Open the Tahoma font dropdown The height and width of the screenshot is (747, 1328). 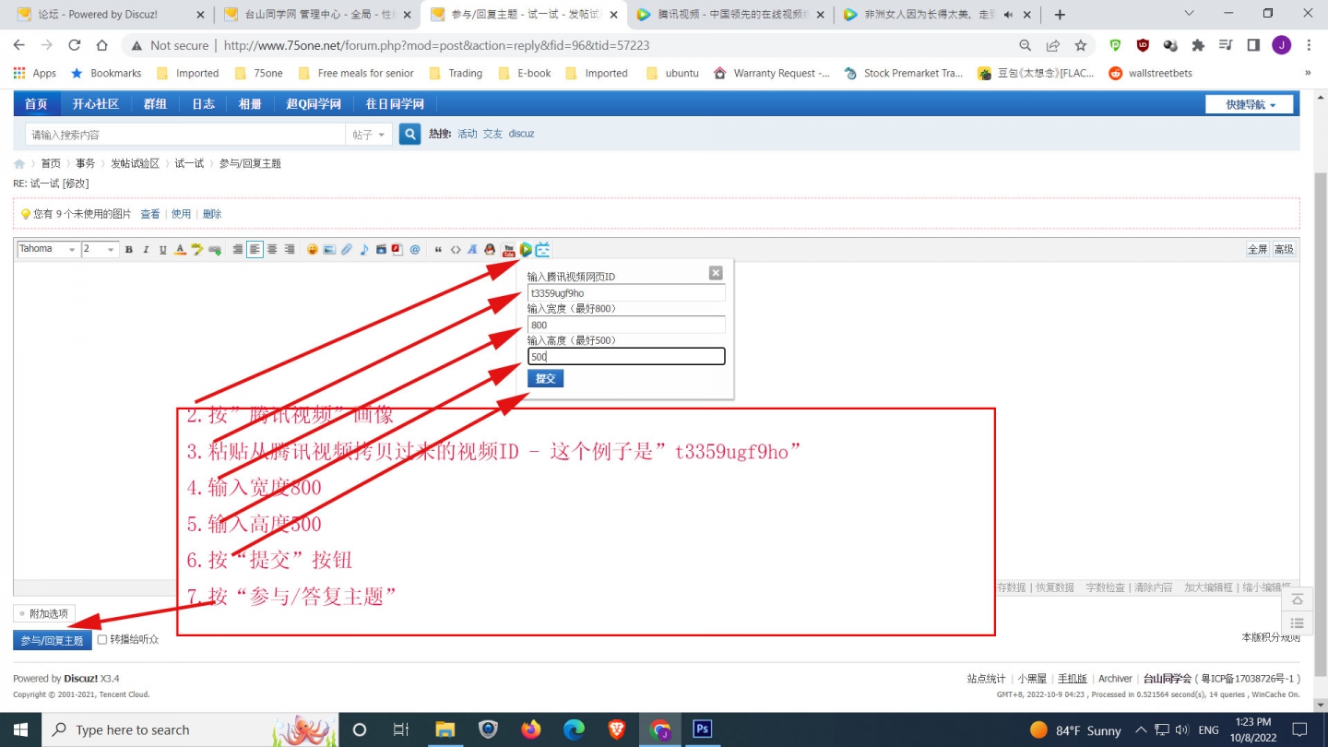point(48,249)
